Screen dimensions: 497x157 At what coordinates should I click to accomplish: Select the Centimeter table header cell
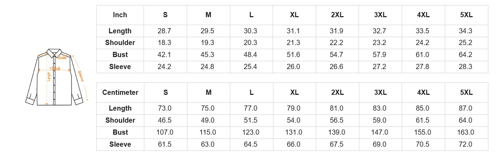point(120,92)
